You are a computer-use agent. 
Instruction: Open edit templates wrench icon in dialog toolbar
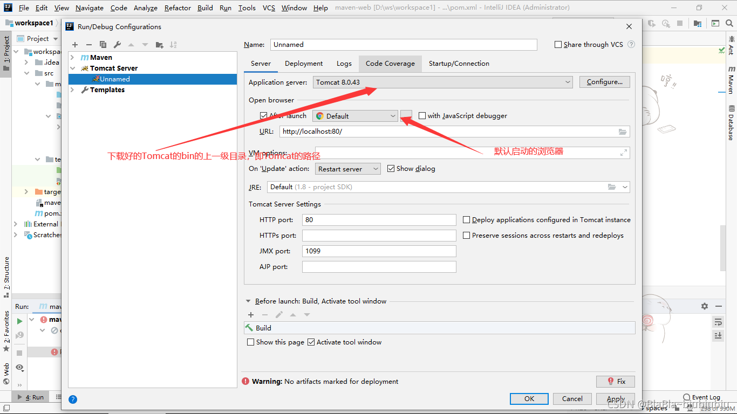point(117,45)
